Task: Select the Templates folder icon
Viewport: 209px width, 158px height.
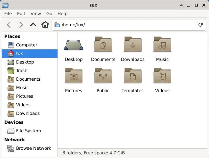Action: tap(133, 76)
